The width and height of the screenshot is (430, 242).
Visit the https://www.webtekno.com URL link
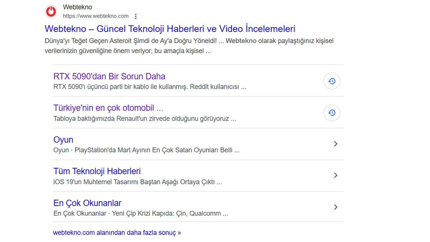coord(95,16)
